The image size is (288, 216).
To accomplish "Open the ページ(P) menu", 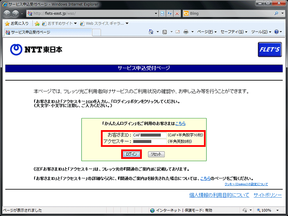I will tap(207, 32).
